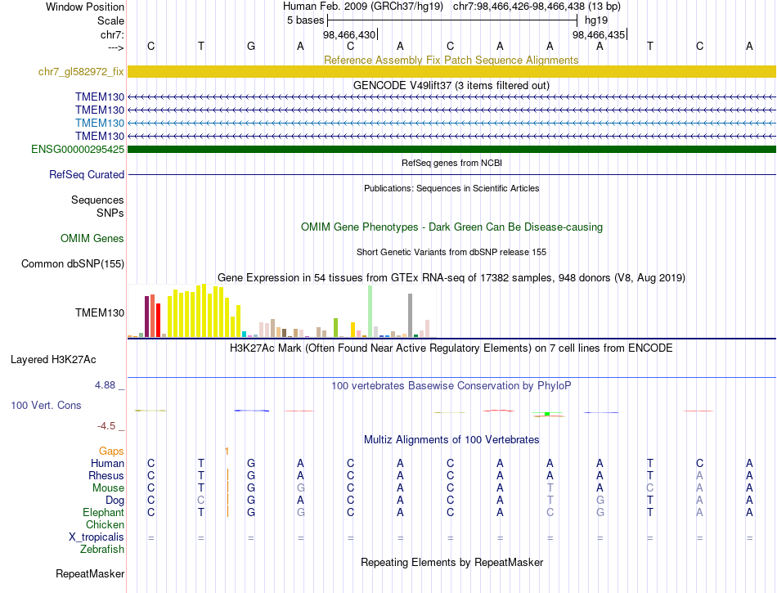
Task: Open H3K27Ac Mark ENCODE track title
Action: 451,348
